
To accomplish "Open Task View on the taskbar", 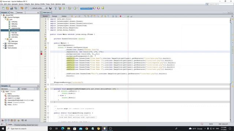I will coord(56,128).
